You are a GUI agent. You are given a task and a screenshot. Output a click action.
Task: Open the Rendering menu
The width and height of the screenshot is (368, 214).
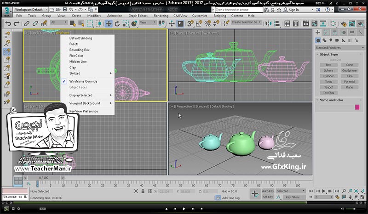[161, 16]
